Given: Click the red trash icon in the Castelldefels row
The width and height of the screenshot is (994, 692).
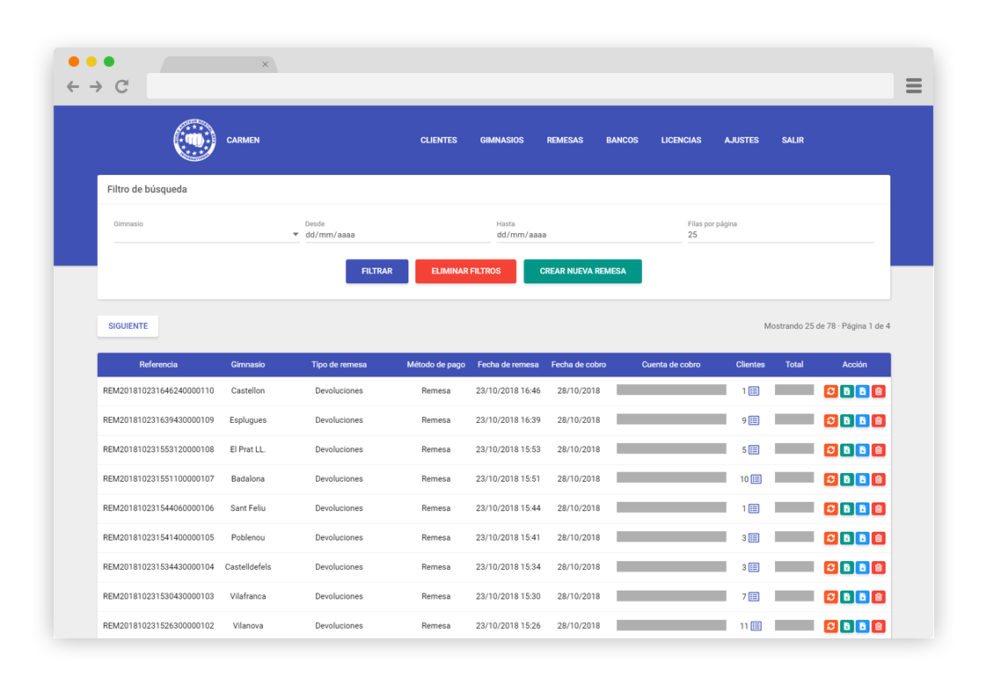Looking at the screenshot, I should [878, 567].
